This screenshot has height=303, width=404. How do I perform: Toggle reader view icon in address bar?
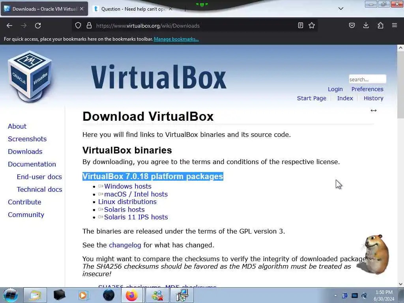pos(300,25)
